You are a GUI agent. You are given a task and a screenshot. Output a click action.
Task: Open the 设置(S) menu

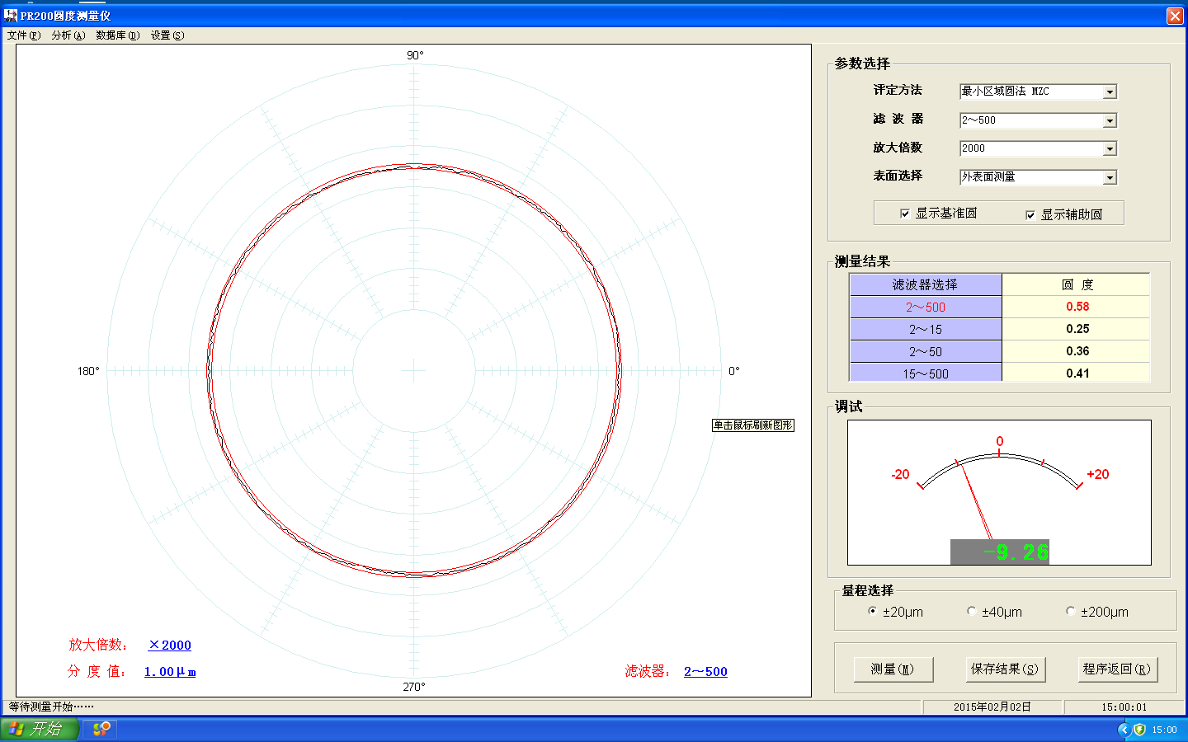click(x=167, y=35)
